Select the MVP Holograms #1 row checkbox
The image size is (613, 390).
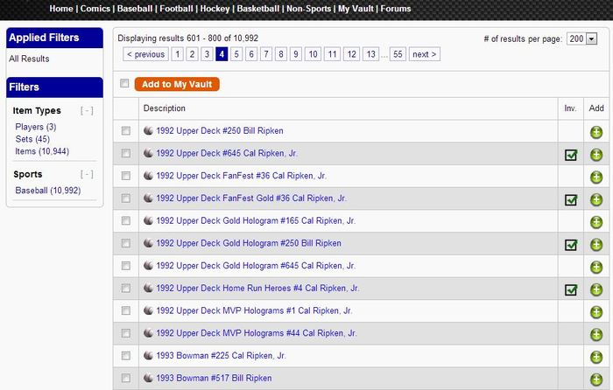(126, 310)
